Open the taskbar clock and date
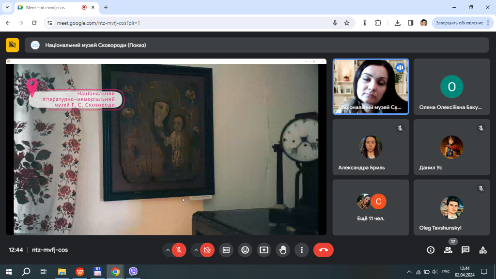This screenshot has width=496, height=279. tap(465, 272)
